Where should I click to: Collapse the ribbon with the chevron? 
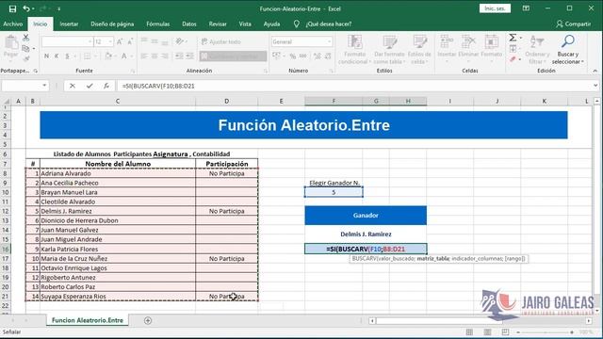(595, 71)
